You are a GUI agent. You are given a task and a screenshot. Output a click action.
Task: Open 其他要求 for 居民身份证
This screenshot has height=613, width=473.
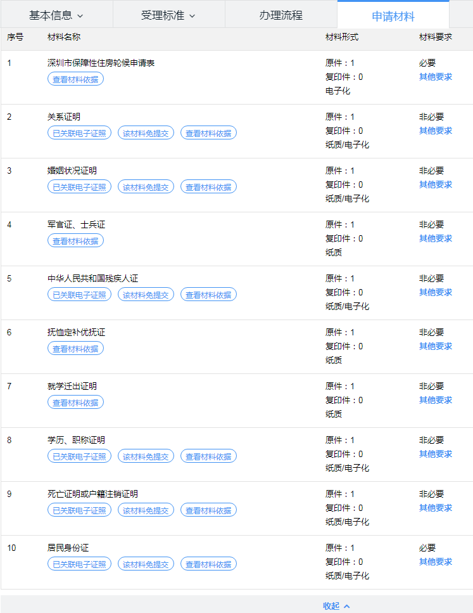point(436,562)
